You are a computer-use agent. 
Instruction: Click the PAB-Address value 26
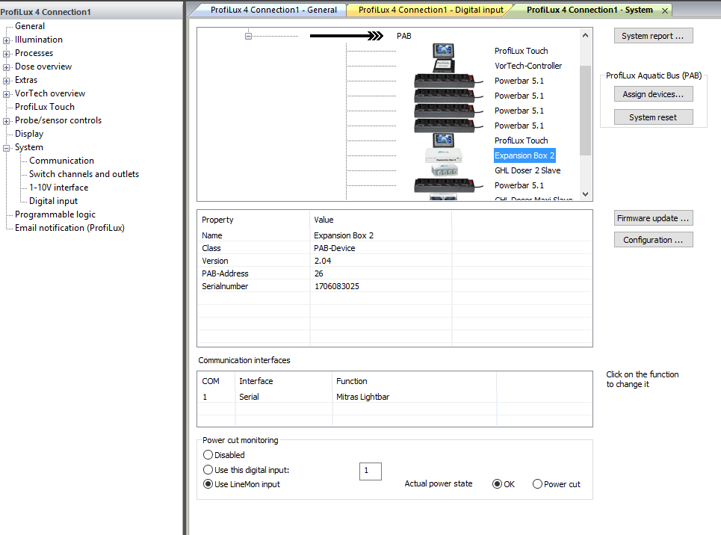point(318,273)
